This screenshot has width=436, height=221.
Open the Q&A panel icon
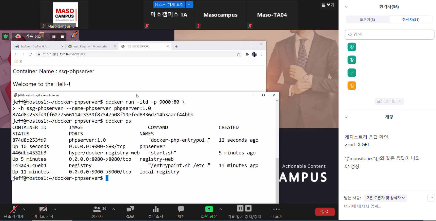tap(130, 209)
